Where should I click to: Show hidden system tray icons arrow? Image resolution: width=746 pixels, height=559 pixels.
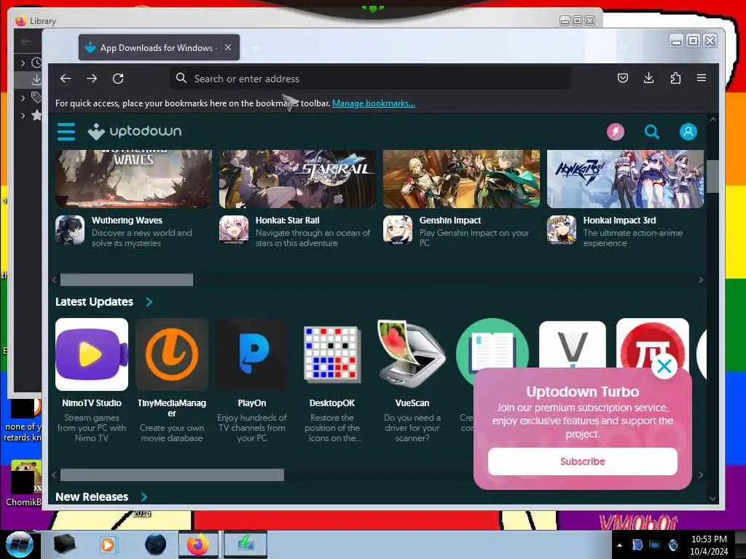(619, 545)
